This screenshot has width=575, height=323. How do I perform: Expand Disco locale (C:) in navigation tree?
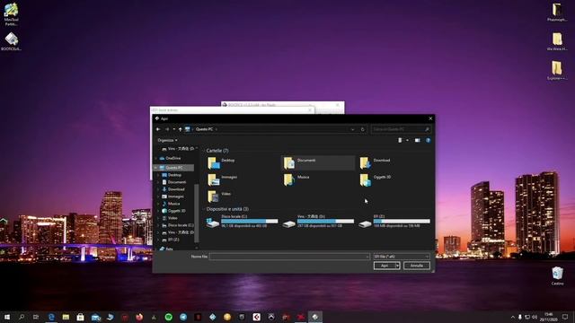tap(158, 225)
